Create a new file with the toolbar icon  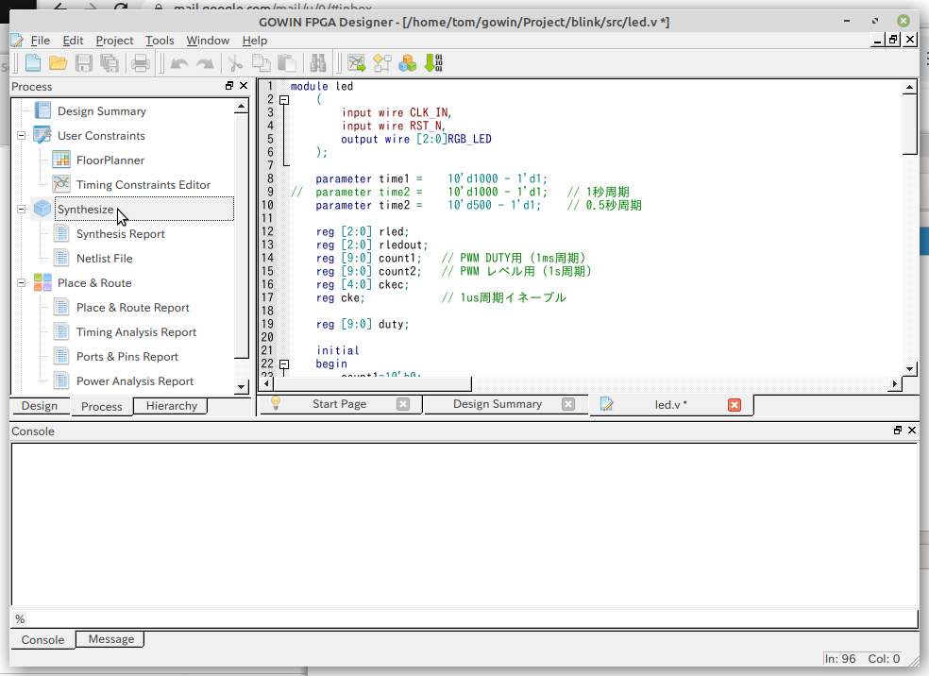33,63
